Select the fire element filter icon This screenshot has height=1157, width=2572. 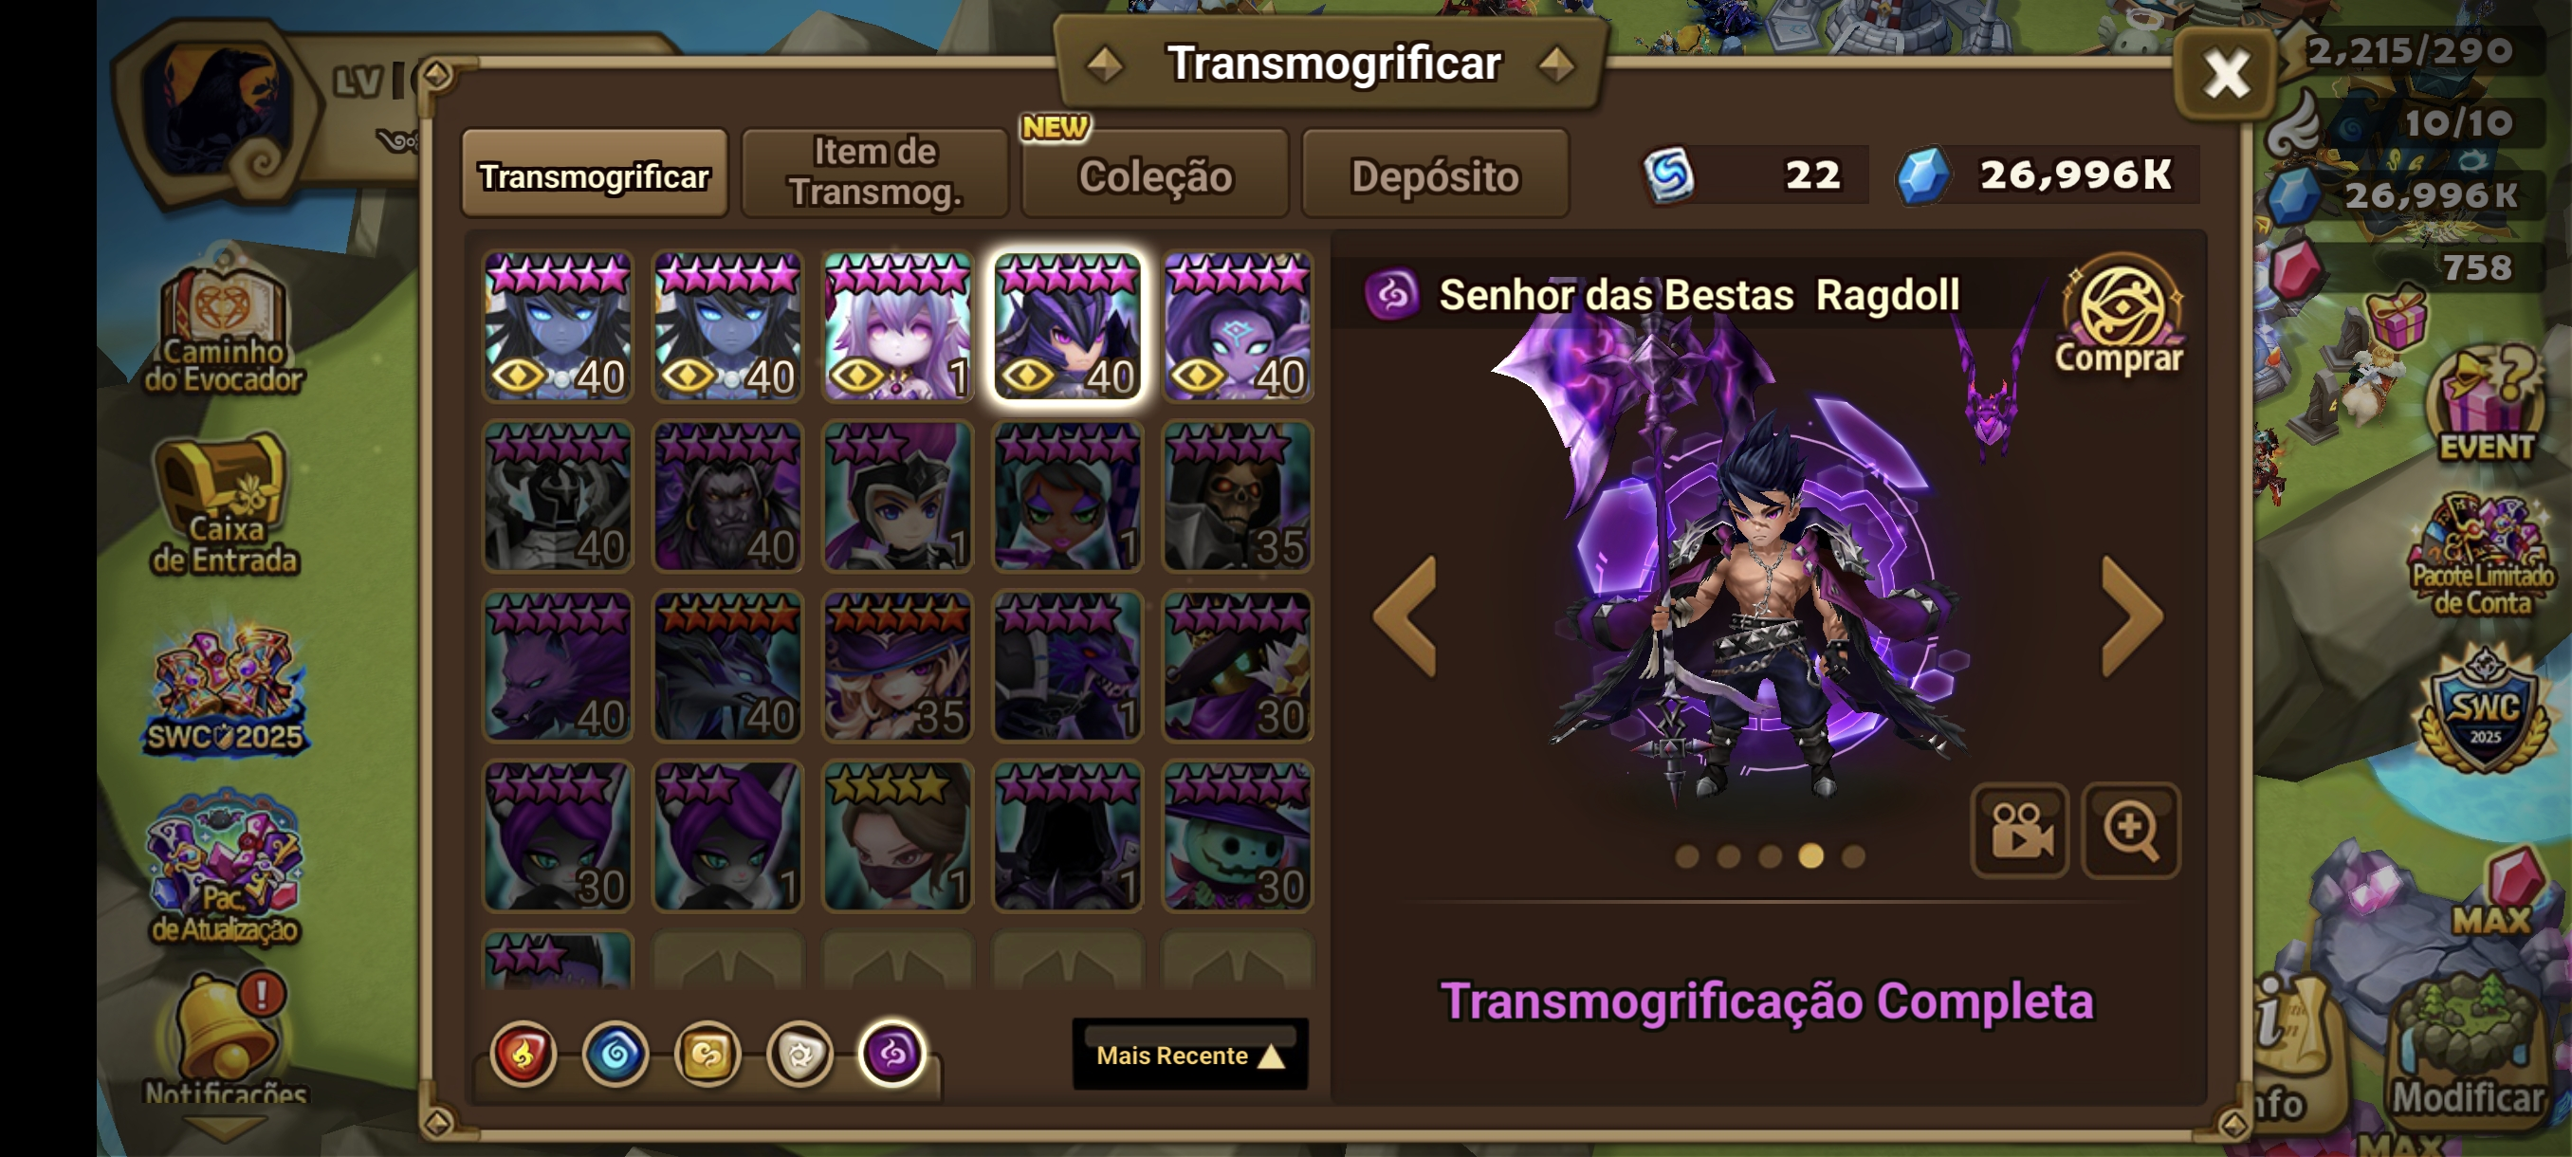tap(524, 1054)
